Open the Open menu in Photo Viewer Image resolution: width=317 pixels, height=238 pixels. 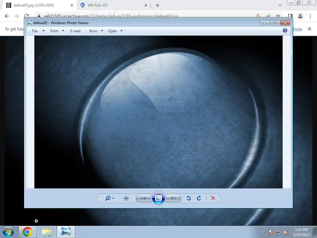[112, 31]
